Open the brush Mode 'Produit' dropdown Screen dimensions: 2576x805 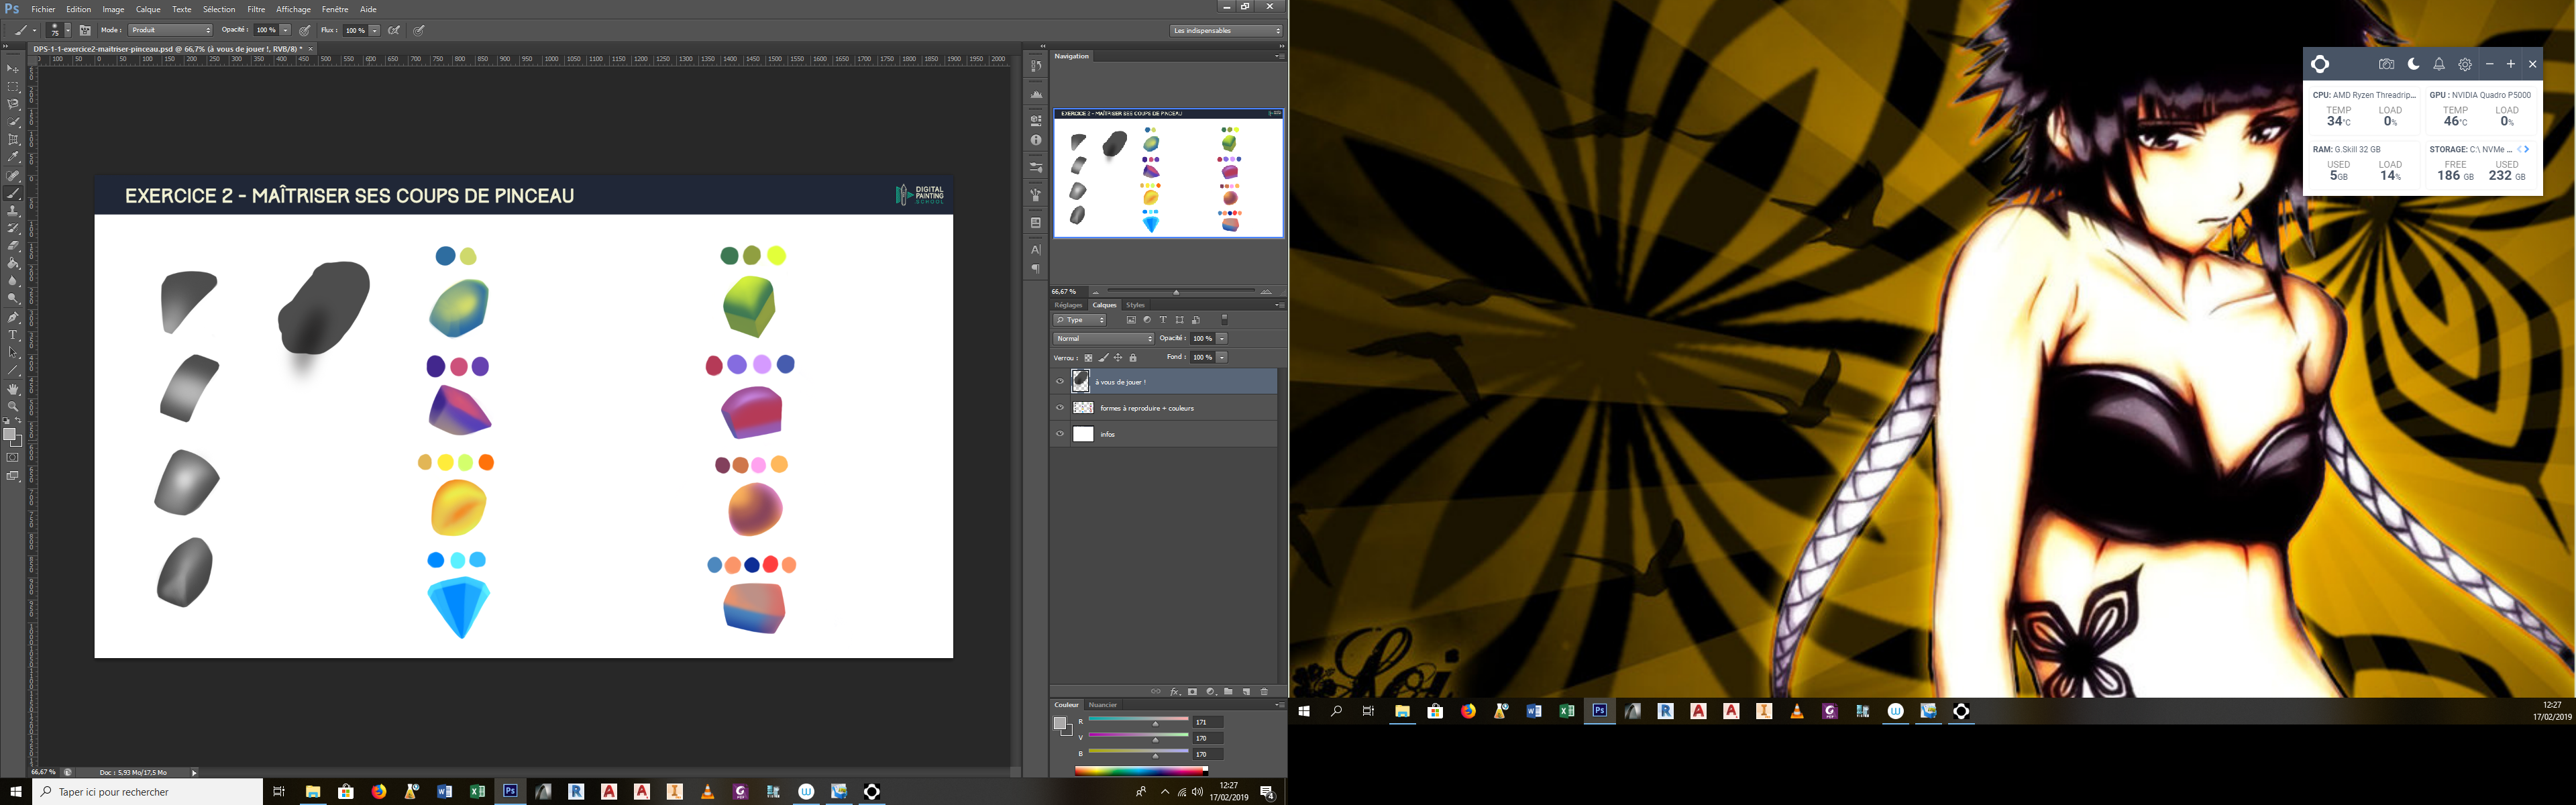170,30
